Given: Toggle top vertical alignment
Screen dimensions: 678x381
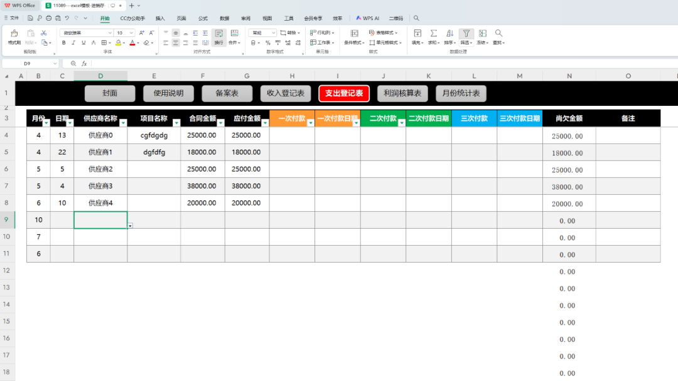Looking at the screenshot, I should (x=166, y=33).
